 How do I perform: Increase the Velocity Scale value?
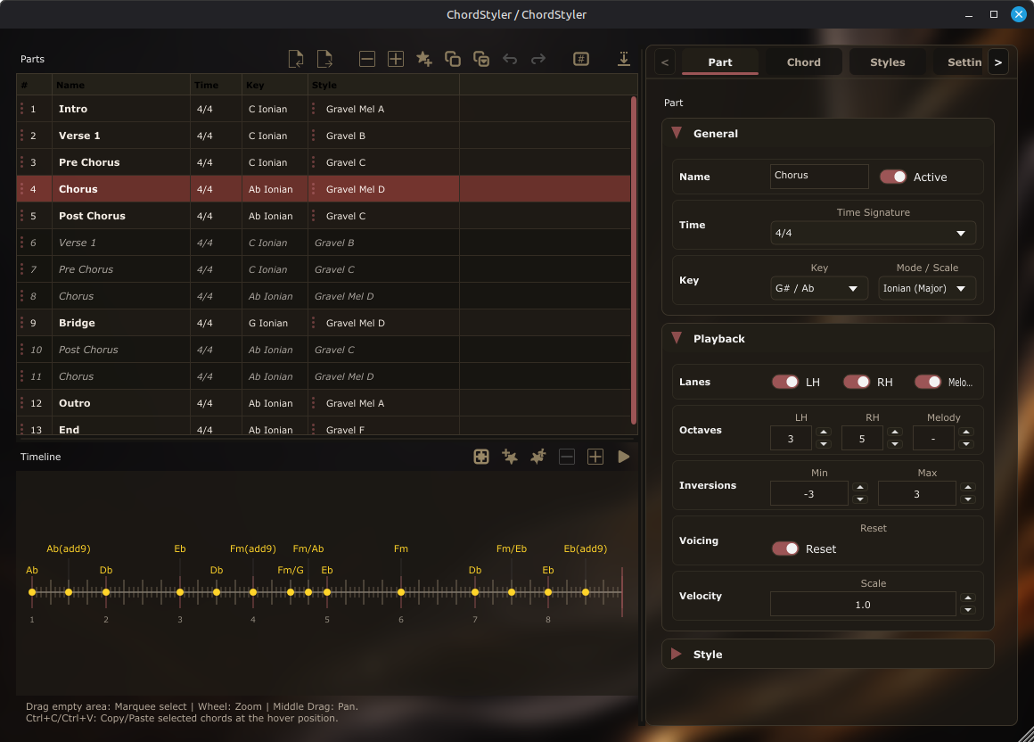[x=968, y=598]
